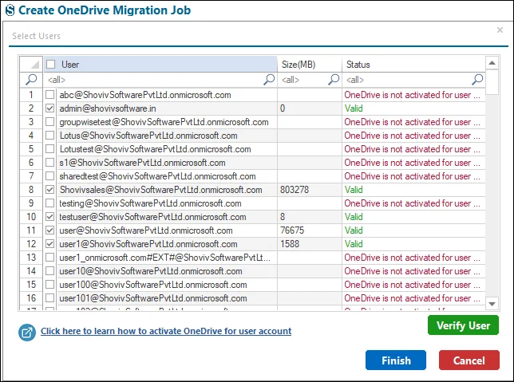Screen dimensions: 514x382
Task: Click the scrollbar down arrow
Action: pos(492,304)
